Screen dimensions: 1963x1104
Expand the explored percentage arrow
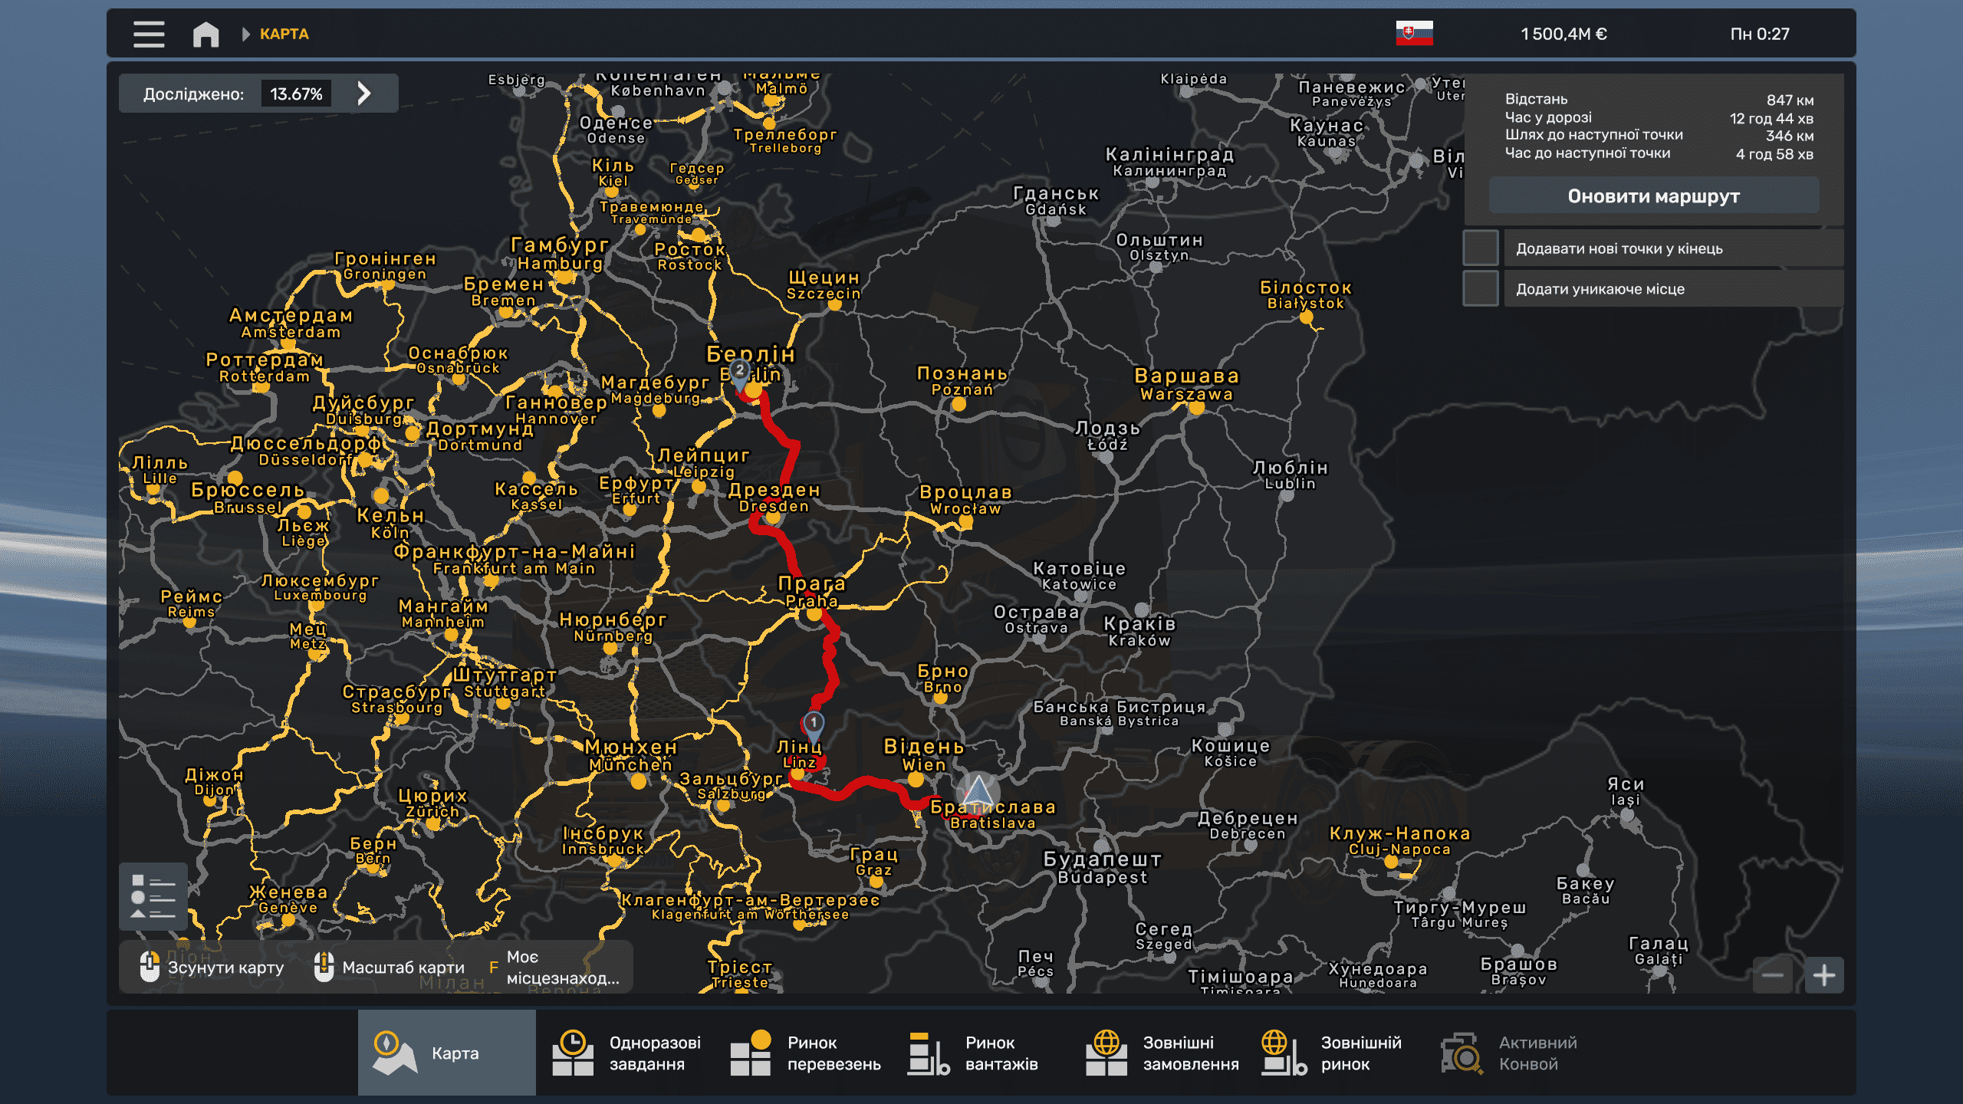pyautogui.click(x=364, y=94)
